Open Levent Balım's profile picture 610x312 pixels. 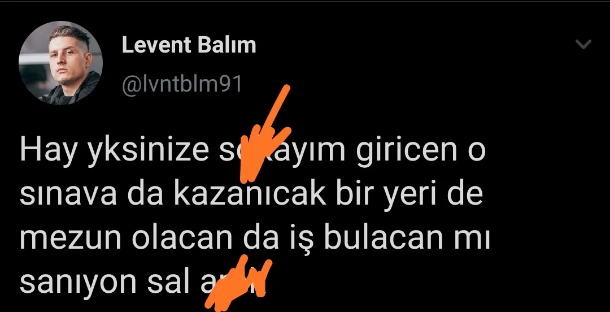pos(60,63)
